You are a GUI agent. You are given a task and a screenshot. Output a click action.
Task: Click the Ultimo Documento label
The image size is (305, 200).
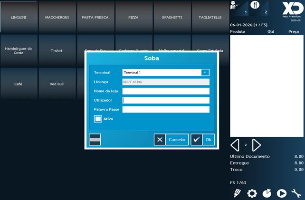pos(250,156)
